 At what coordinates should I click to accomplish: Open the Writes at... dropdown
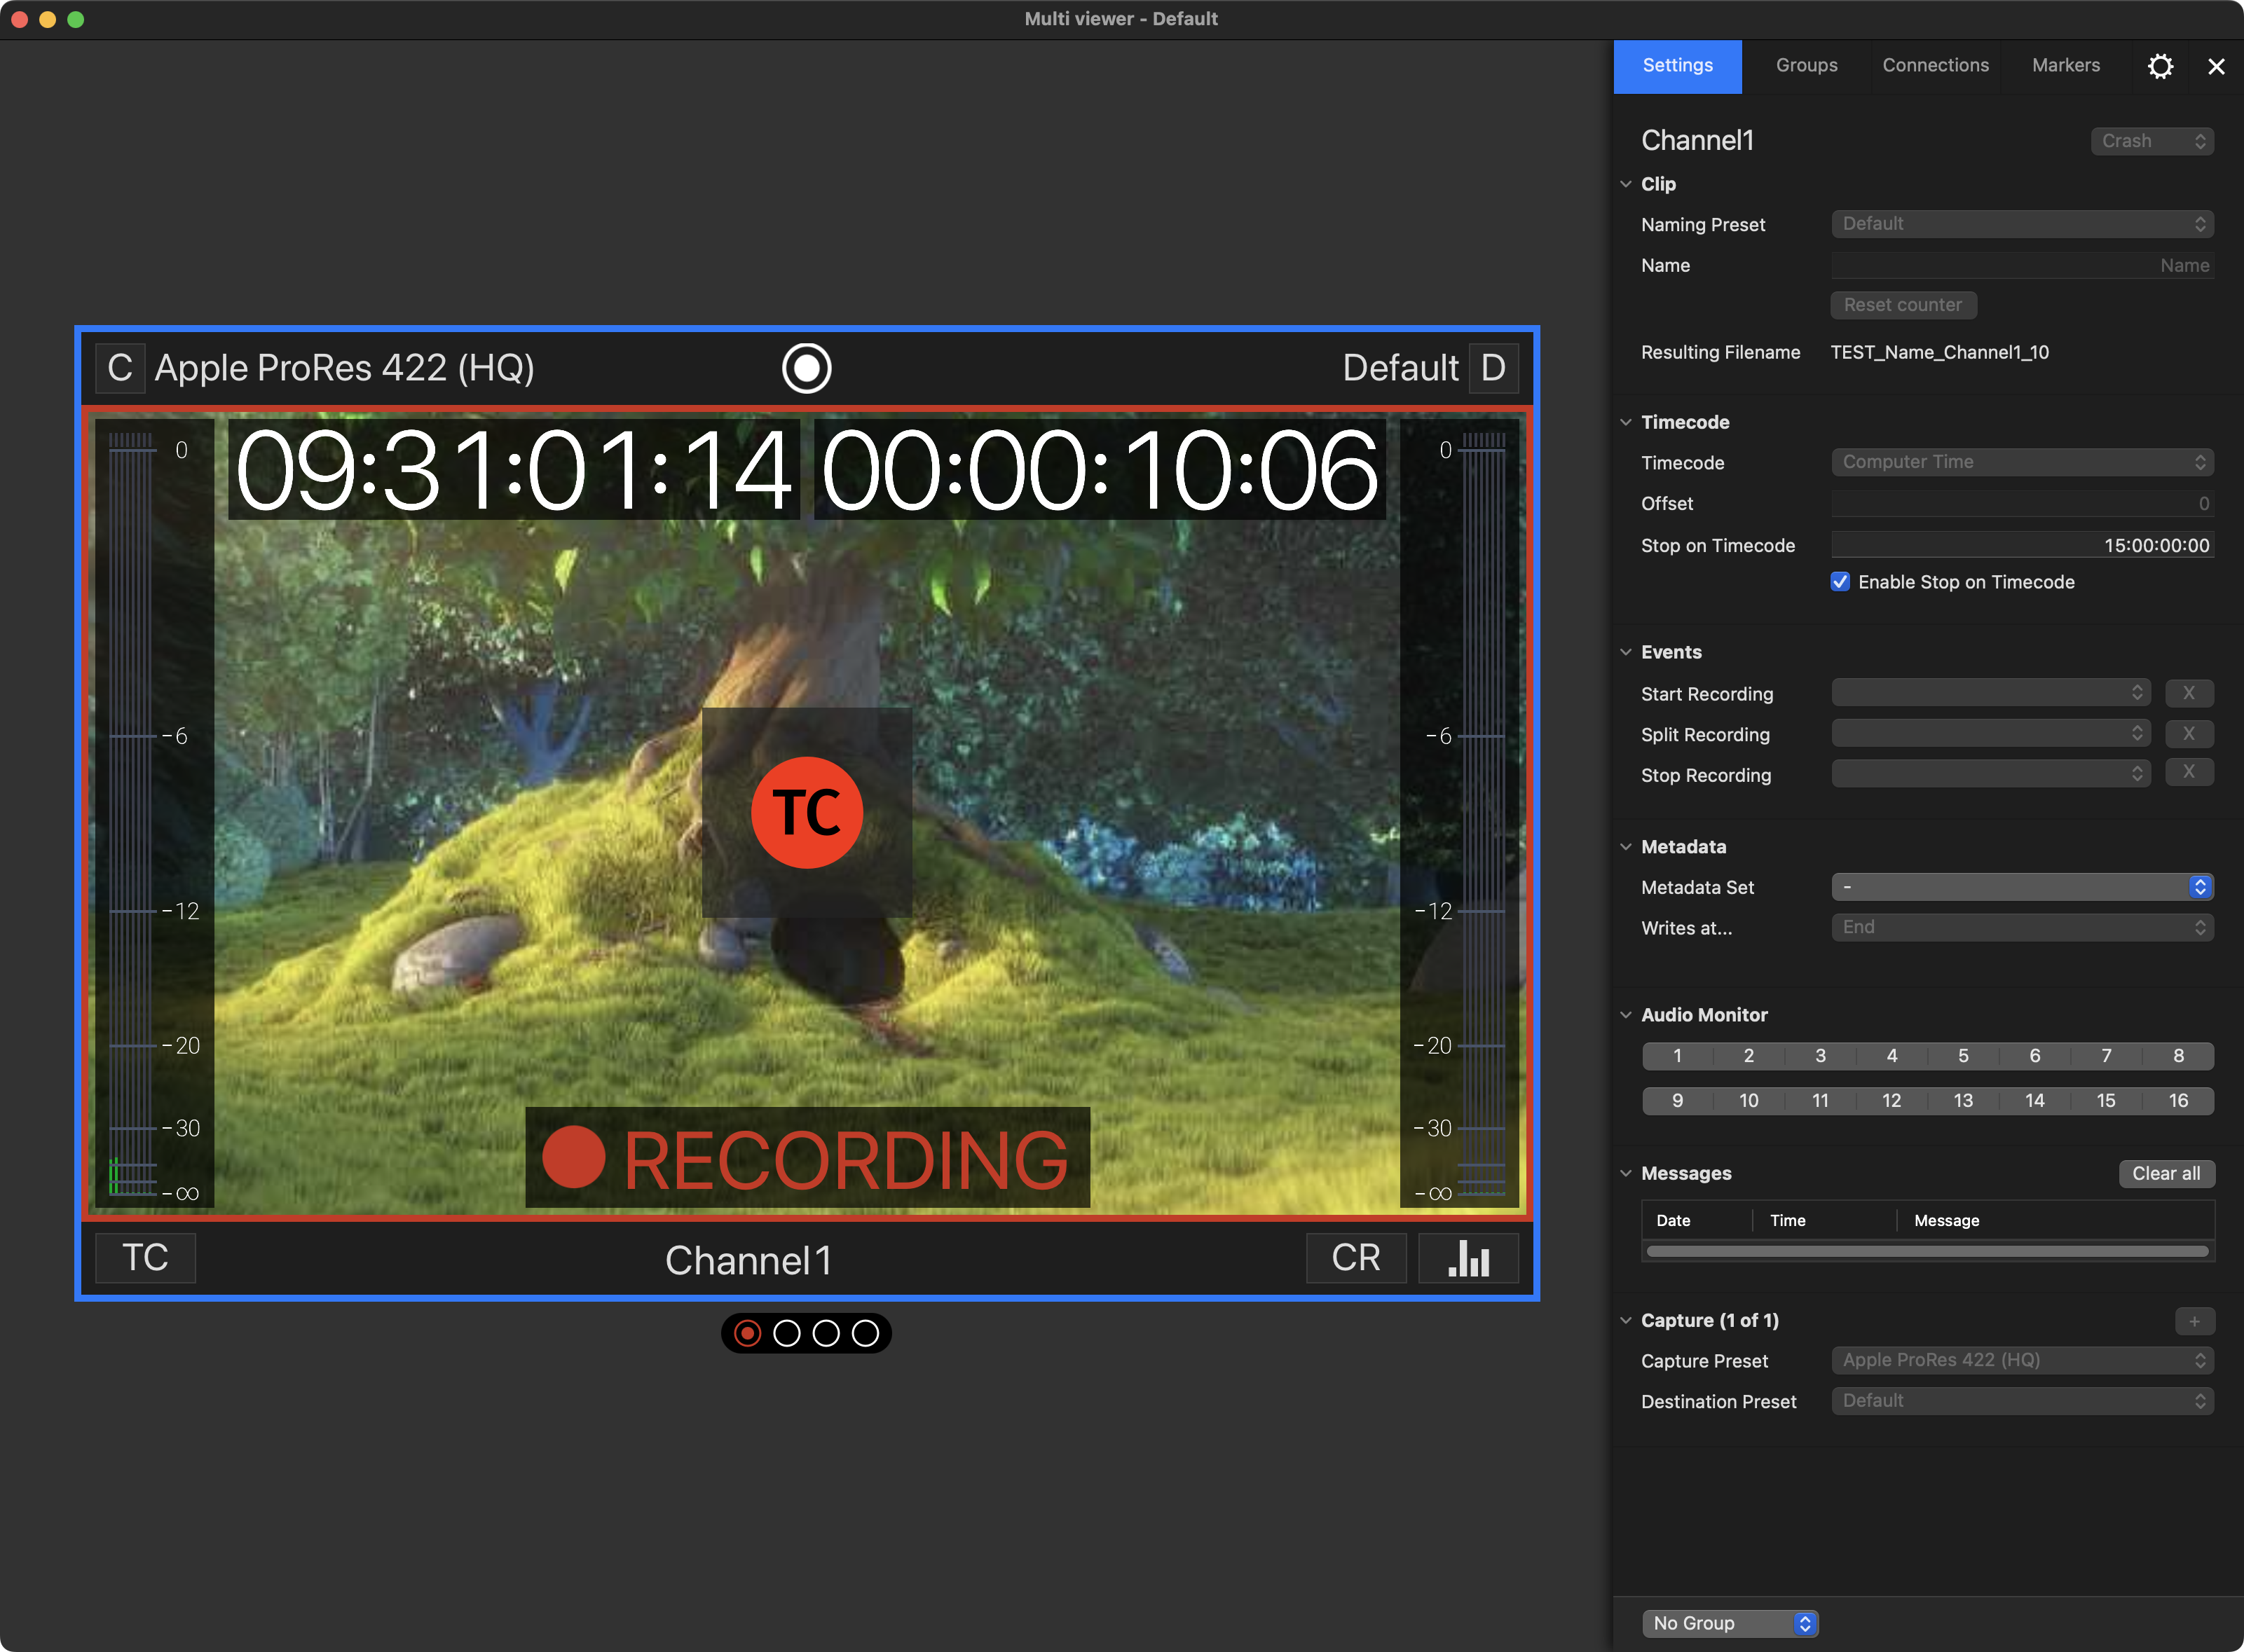pyautogui.click(x=2022, y=927)
